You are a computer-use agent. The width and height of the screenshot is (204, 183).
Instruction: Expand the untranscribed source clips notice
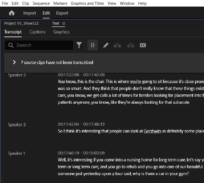coord(14,62)
